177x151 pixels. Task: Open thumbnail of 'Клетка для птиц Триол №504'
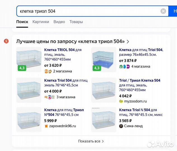click(29, 120)
